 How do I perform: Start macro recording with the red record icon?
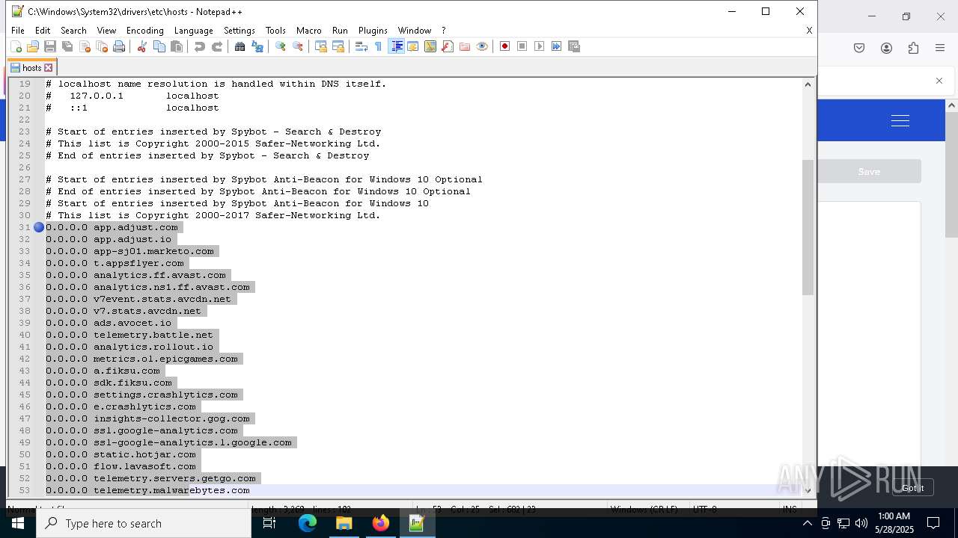505,46
